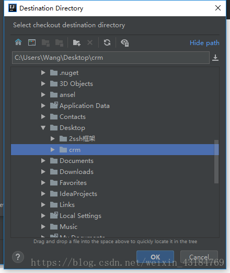This screenshot has width=230, height=273.
Task: Refresh the directory tree
Action: coord(107,42)
